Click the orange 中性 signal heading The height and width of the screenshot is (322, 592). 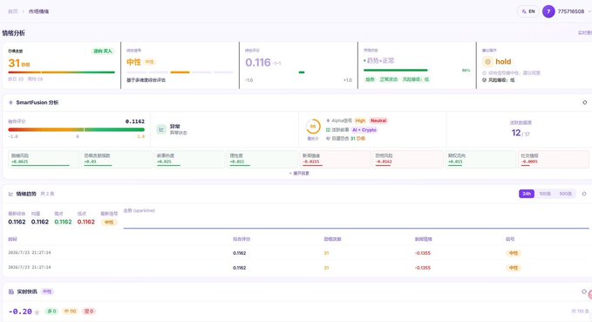(x=133, y=62)
